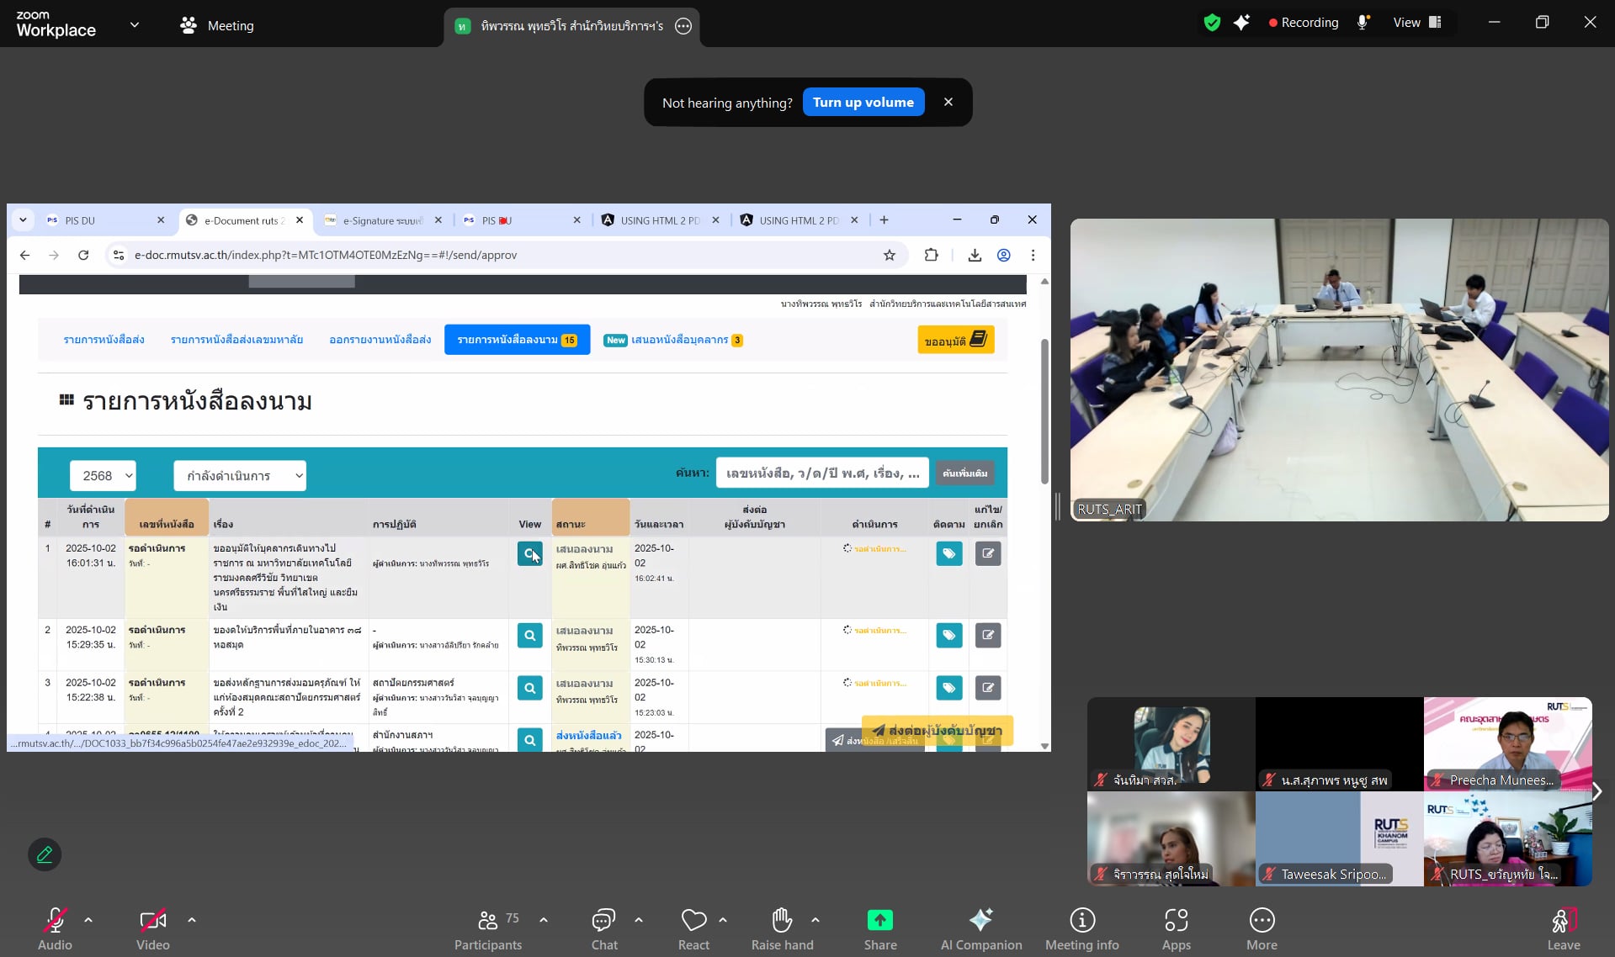Image resolution: width=1615 pixels, height=957 pixels.
Task: Open the View layout menu
Action: [1417, 23]
